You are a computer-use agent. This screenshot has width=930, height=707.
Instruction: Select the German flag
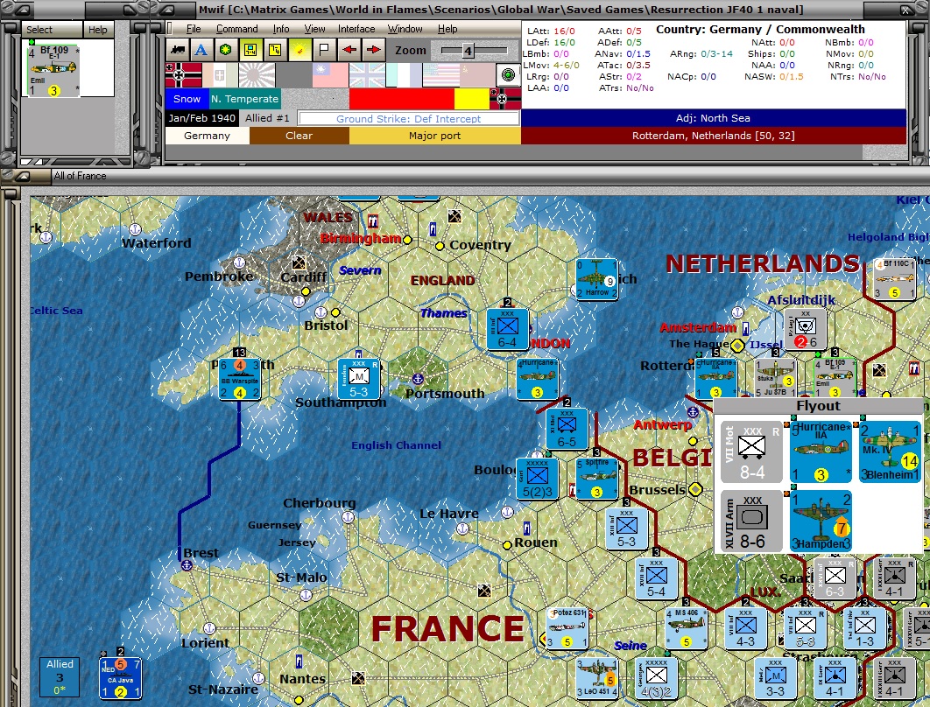tap(183, 75)
